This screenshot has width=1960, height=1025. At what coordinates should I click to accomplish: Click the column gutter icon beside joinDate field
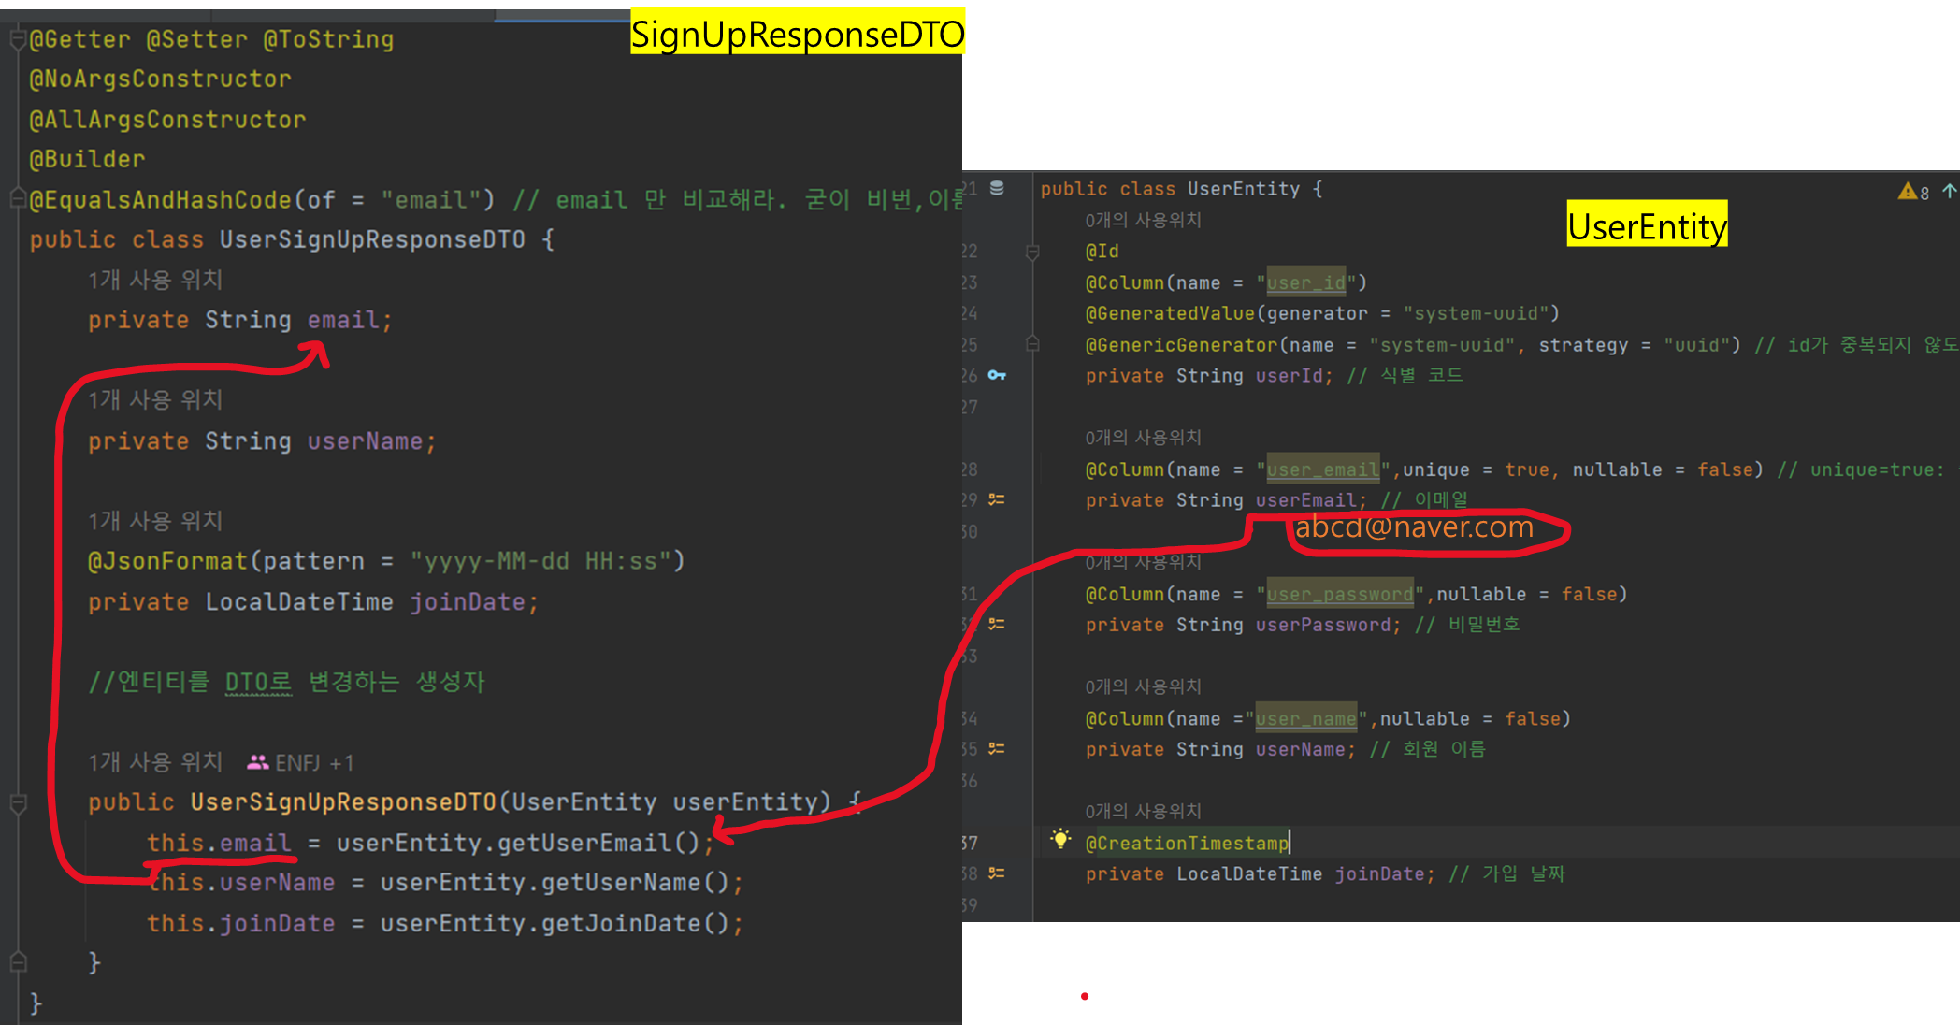tap(997, 873)
